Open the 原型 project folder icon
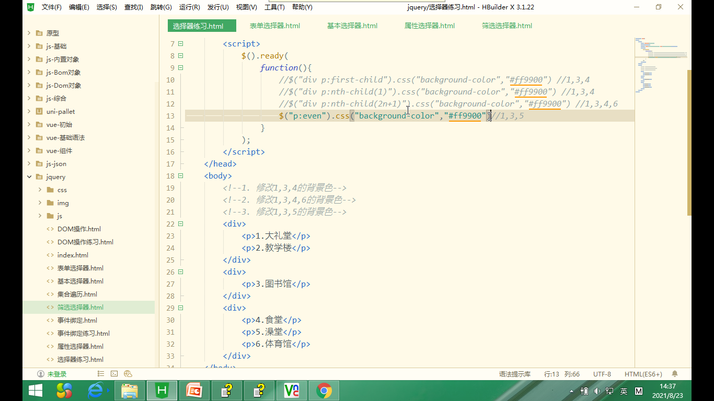The image size is (714, 401). click(x=39, y=33)
